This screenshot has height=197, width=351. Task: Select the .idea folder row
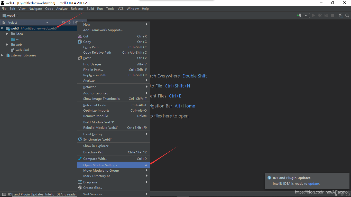point(39,34)
